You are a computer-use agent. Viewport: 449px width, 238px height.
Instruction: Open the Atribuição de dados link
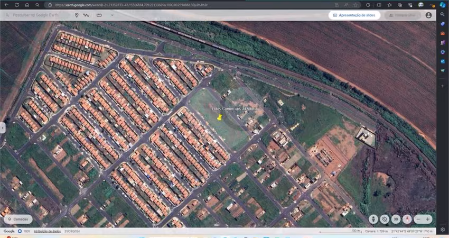click(x=47, y=231)
